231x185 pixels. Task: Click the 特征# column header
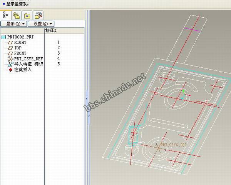coord(51,30)
